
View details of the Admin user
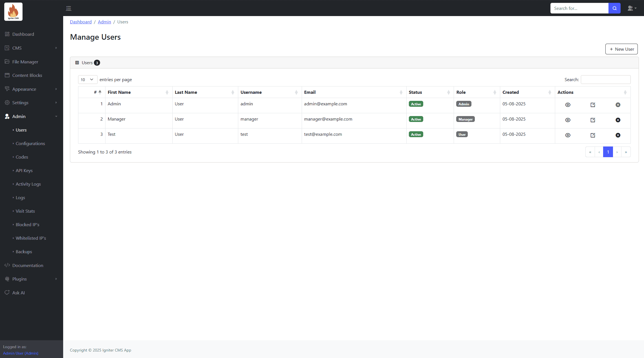568,105
